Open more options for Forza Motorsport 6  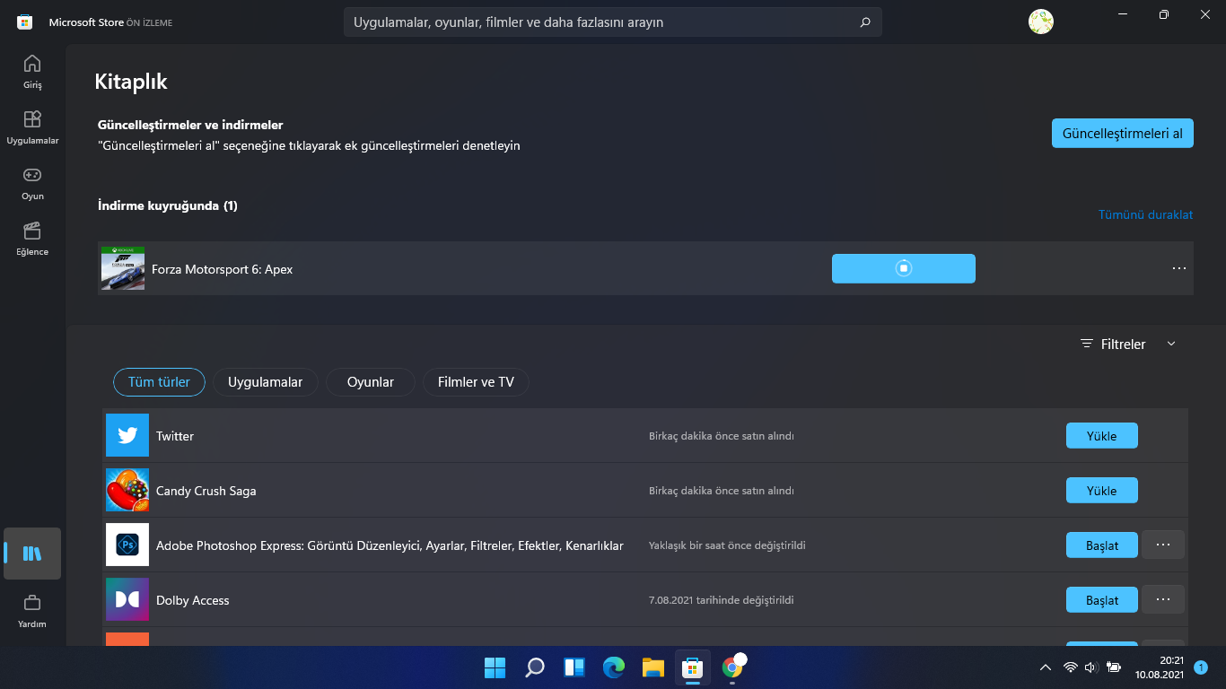(1179, 268)
